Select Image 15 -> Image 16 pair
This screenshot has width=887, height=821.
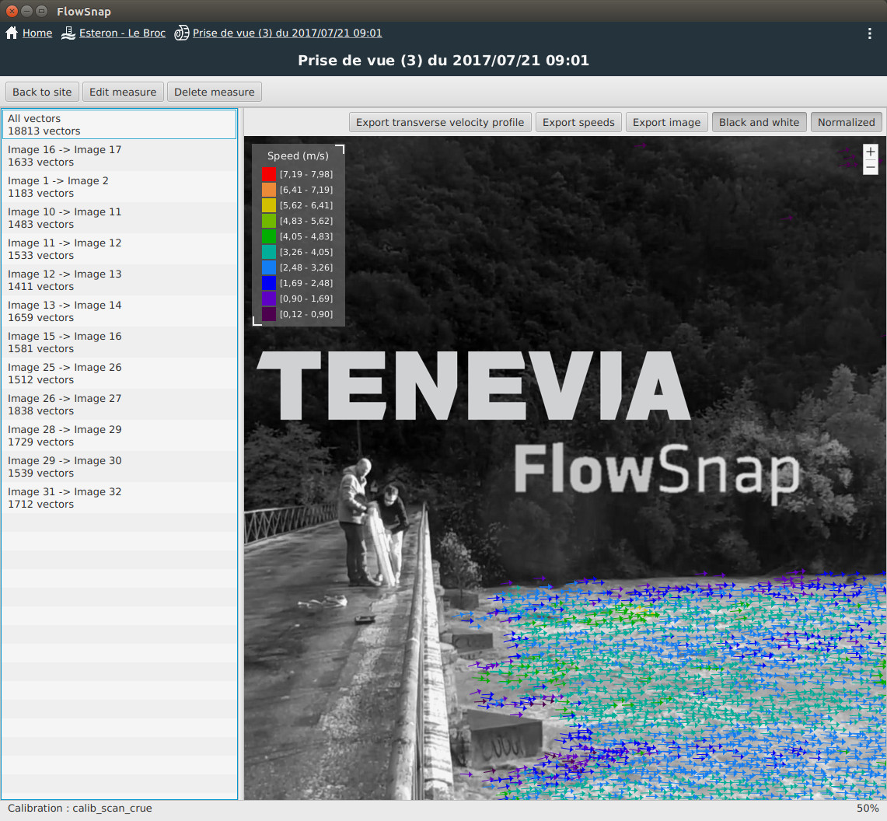tap(119, 342)
